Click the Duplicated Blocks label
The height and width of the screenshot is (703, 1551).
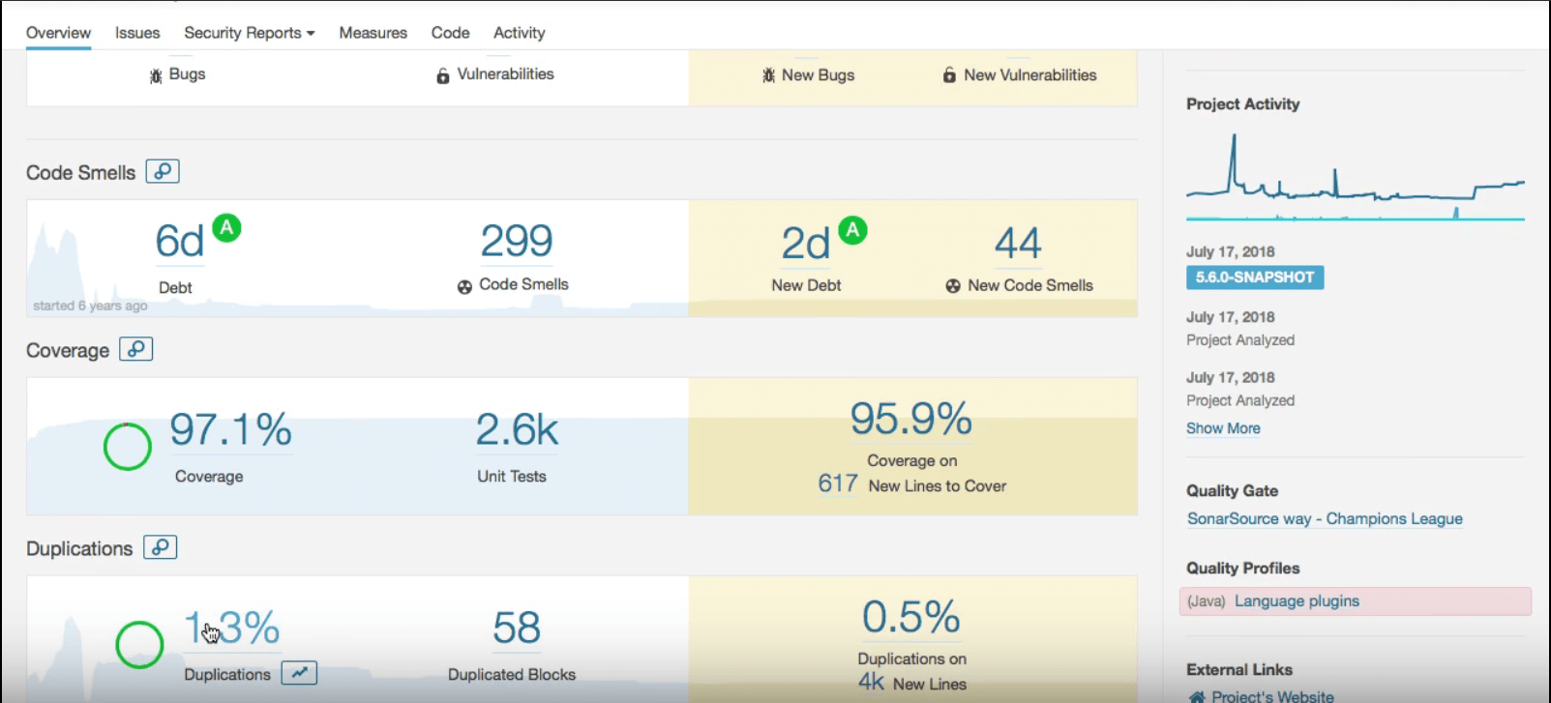click(511, 675)
